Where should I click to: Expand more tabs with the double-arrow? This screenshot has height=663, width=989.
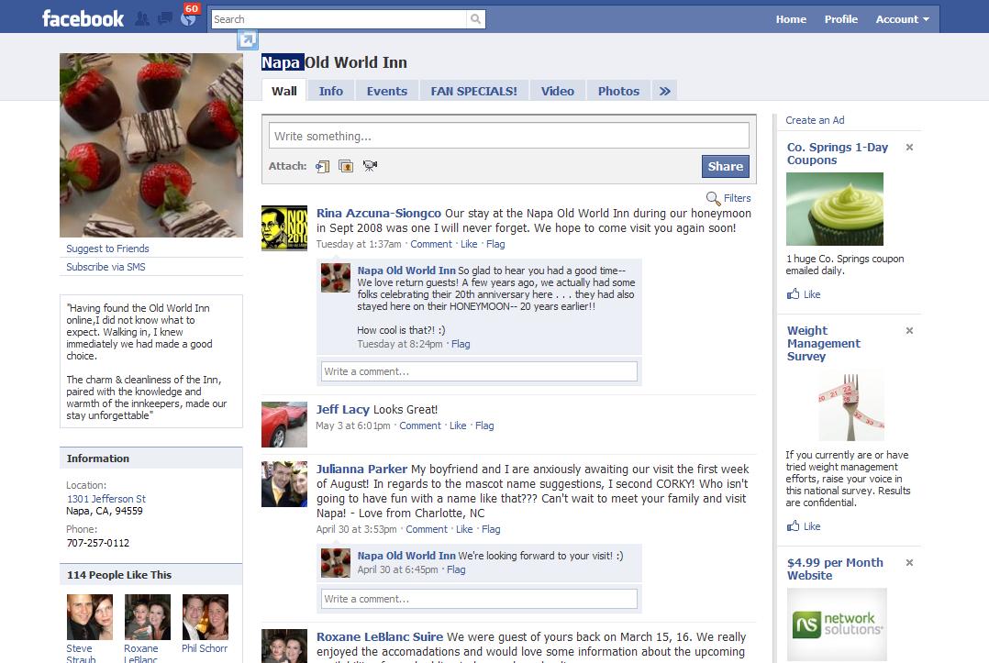coord(665,91)
